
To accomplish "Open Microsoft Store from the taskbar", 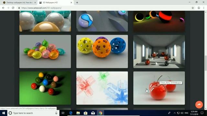I will (x=85, y=113).
